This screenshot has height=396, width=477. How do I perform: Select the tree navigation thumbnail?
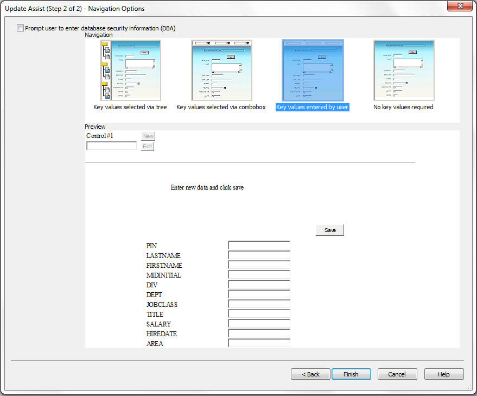point(130,71)
